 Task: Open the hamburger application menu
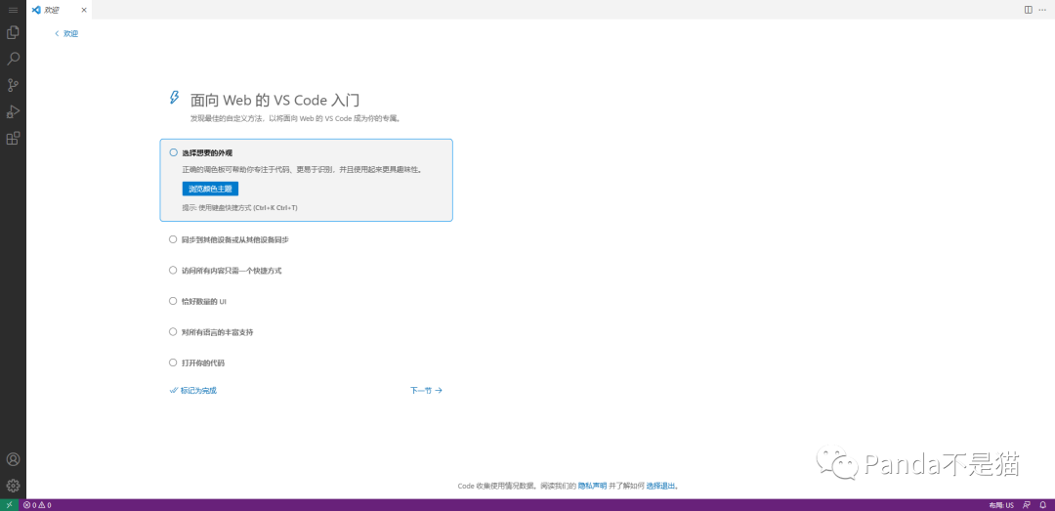pos(13,10)
